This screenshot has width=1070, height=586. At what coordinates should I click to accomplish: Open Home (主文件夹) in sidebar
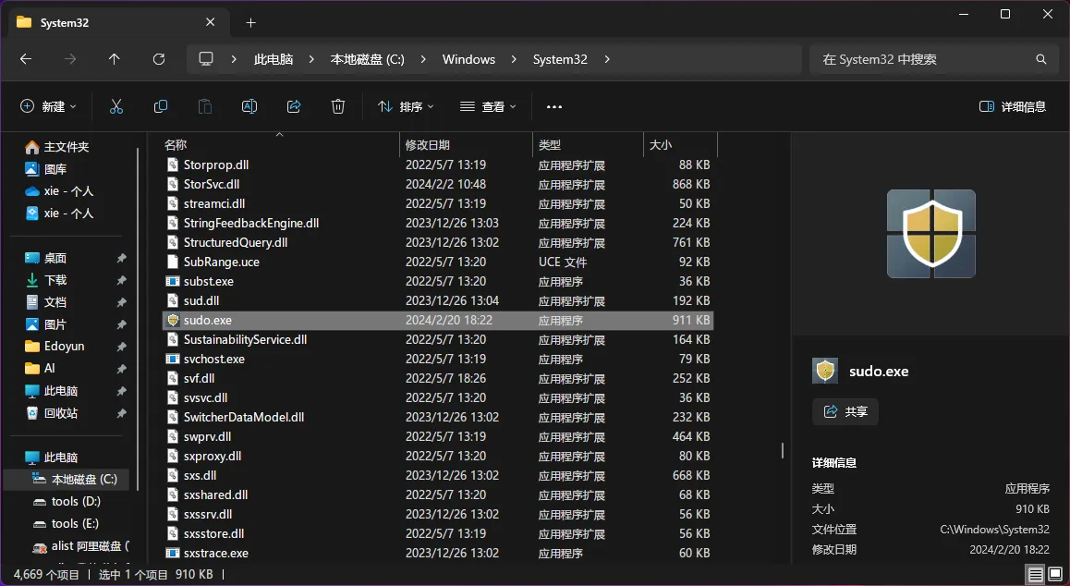(57, 147)
